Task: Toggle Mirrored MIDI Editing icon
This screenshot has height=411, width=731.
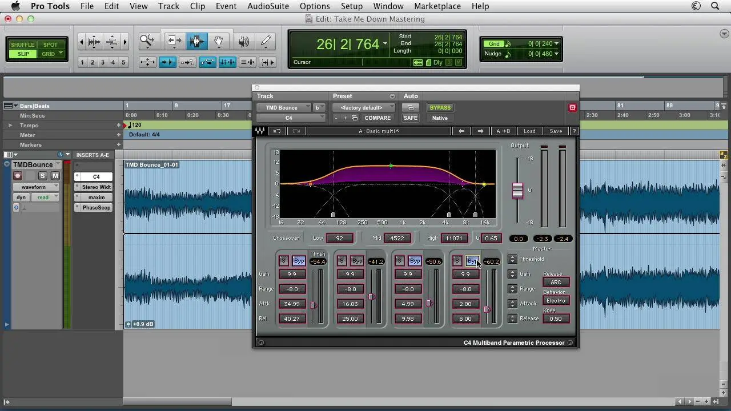Action: [187, 62]
